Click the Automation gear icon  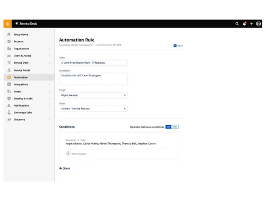click(9, 77)
